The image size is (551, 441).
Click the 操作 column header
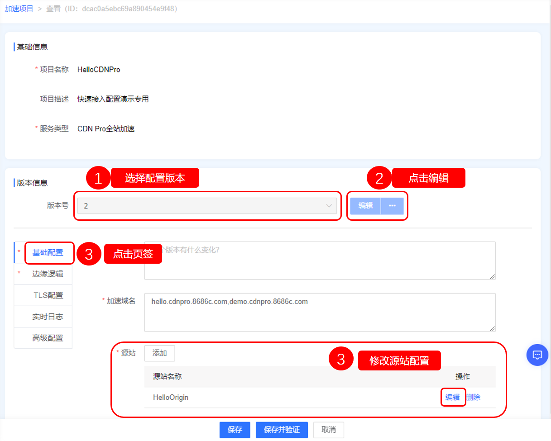click(x=463, y=376)
